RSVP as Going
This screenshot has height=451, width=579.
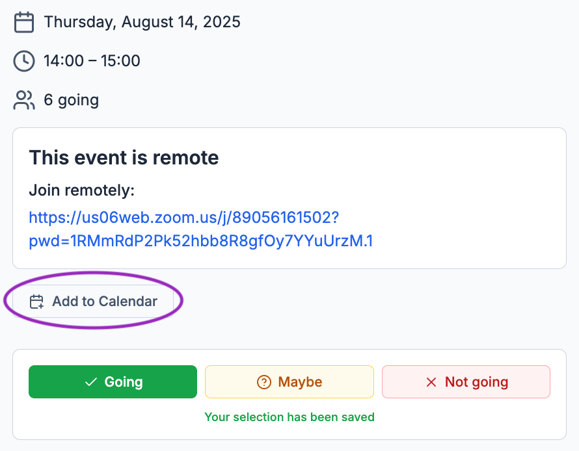pos(113,381)
